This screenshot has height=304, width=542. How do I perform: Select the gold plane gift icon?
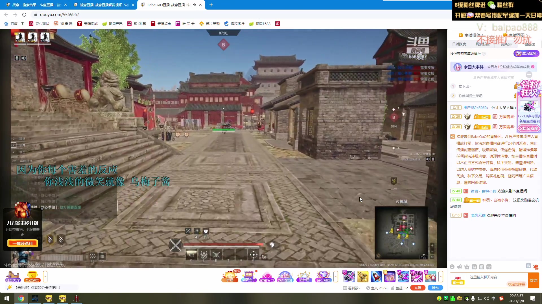click(x=362, y=277)
